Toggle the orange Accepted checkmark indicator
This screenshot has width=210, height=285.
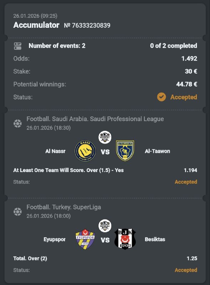coord(162,96)
